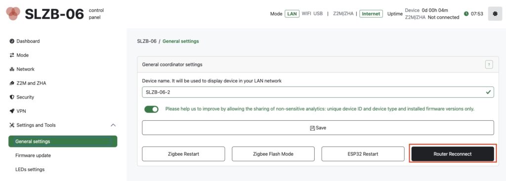Click the SLZB-06 logo icon

tap(13, 13)
